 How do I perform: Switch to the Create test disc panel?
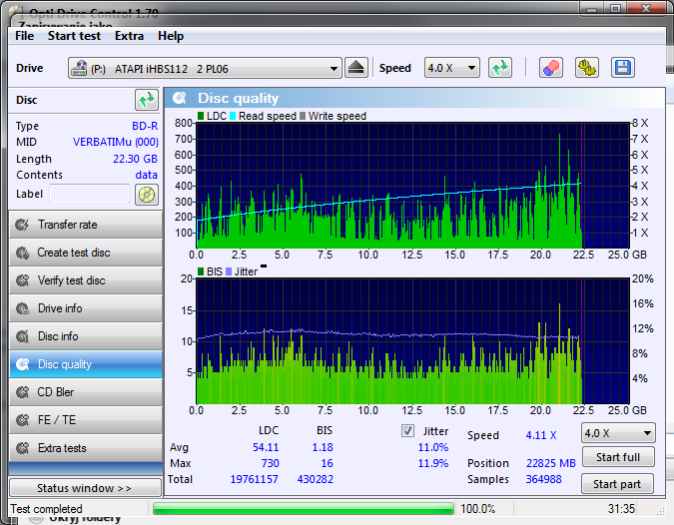pos(86,253)
